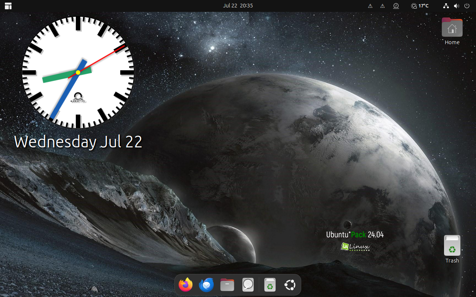
Task: Show applications via the Ubuntu logo button
Action: click(290, 285)
